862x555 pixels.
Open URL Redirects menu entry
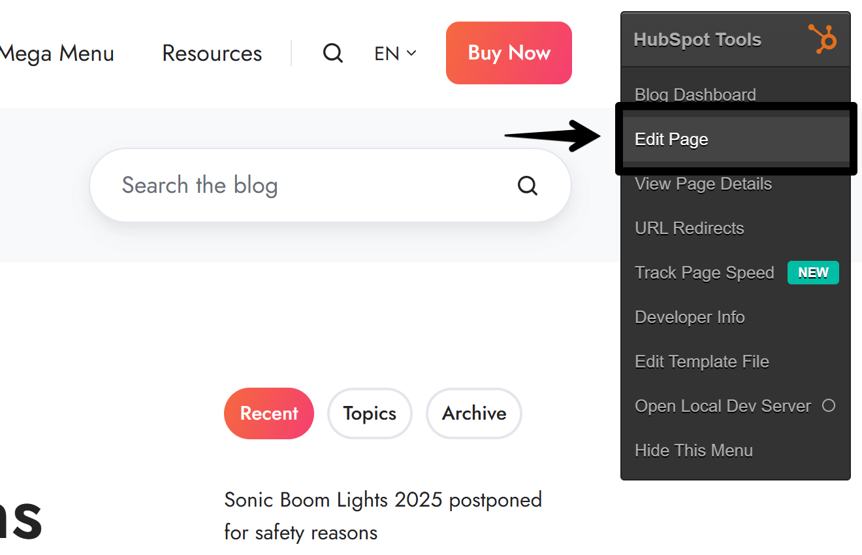click(x=689, y=228)
